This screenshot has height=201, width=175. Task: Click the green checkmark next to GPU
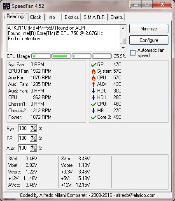click(x=93, y=65)
